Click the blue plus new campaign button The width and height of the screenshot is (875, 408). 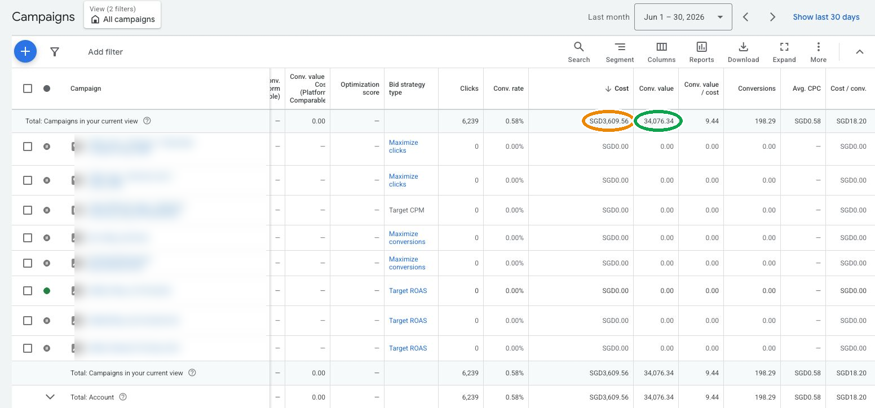pos(25,51)
